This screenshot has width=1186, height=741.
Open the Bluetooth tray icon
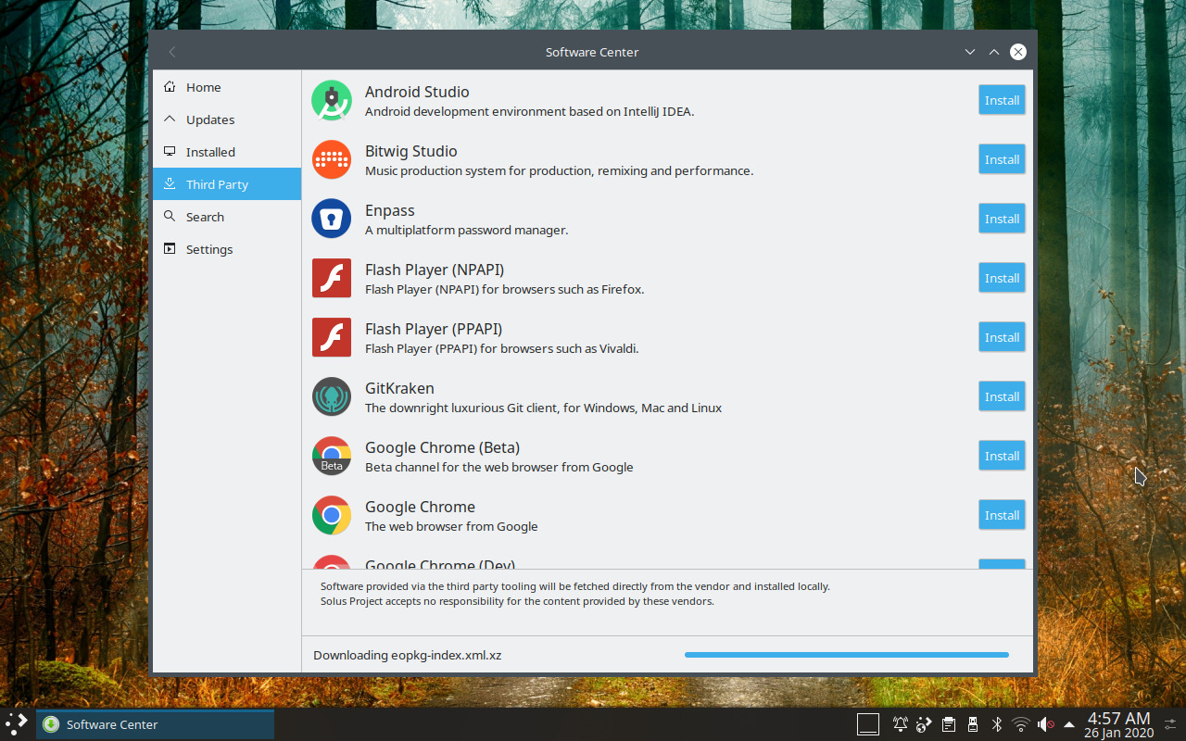[997, 724]
